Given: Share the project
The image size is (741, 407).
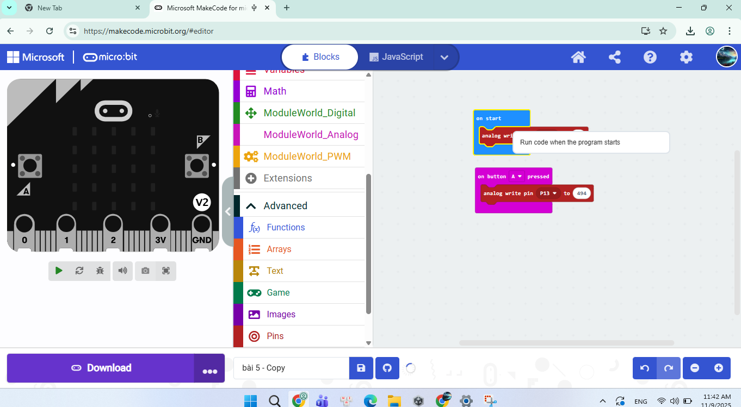Looking at the screenshot, I should pyautogui.click(x=614, y=57).
